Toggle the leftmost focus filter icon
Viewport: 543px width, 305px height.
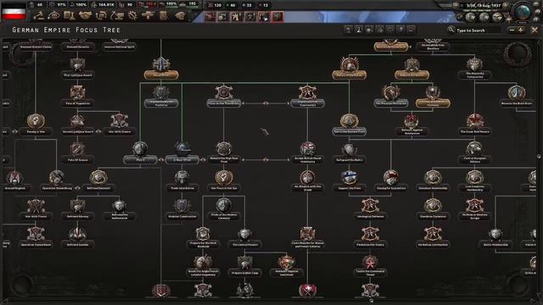(349, 30)
